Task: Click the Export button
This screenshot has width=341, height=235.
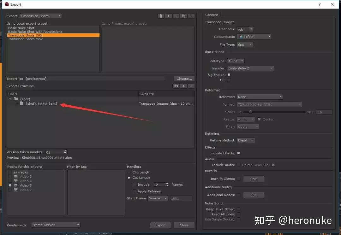Action: (160, 225)
